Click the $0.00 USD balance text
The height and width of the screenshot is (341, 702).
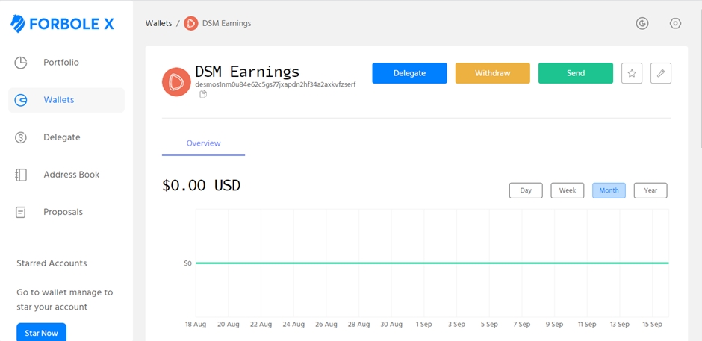click(x=201, y=185)
